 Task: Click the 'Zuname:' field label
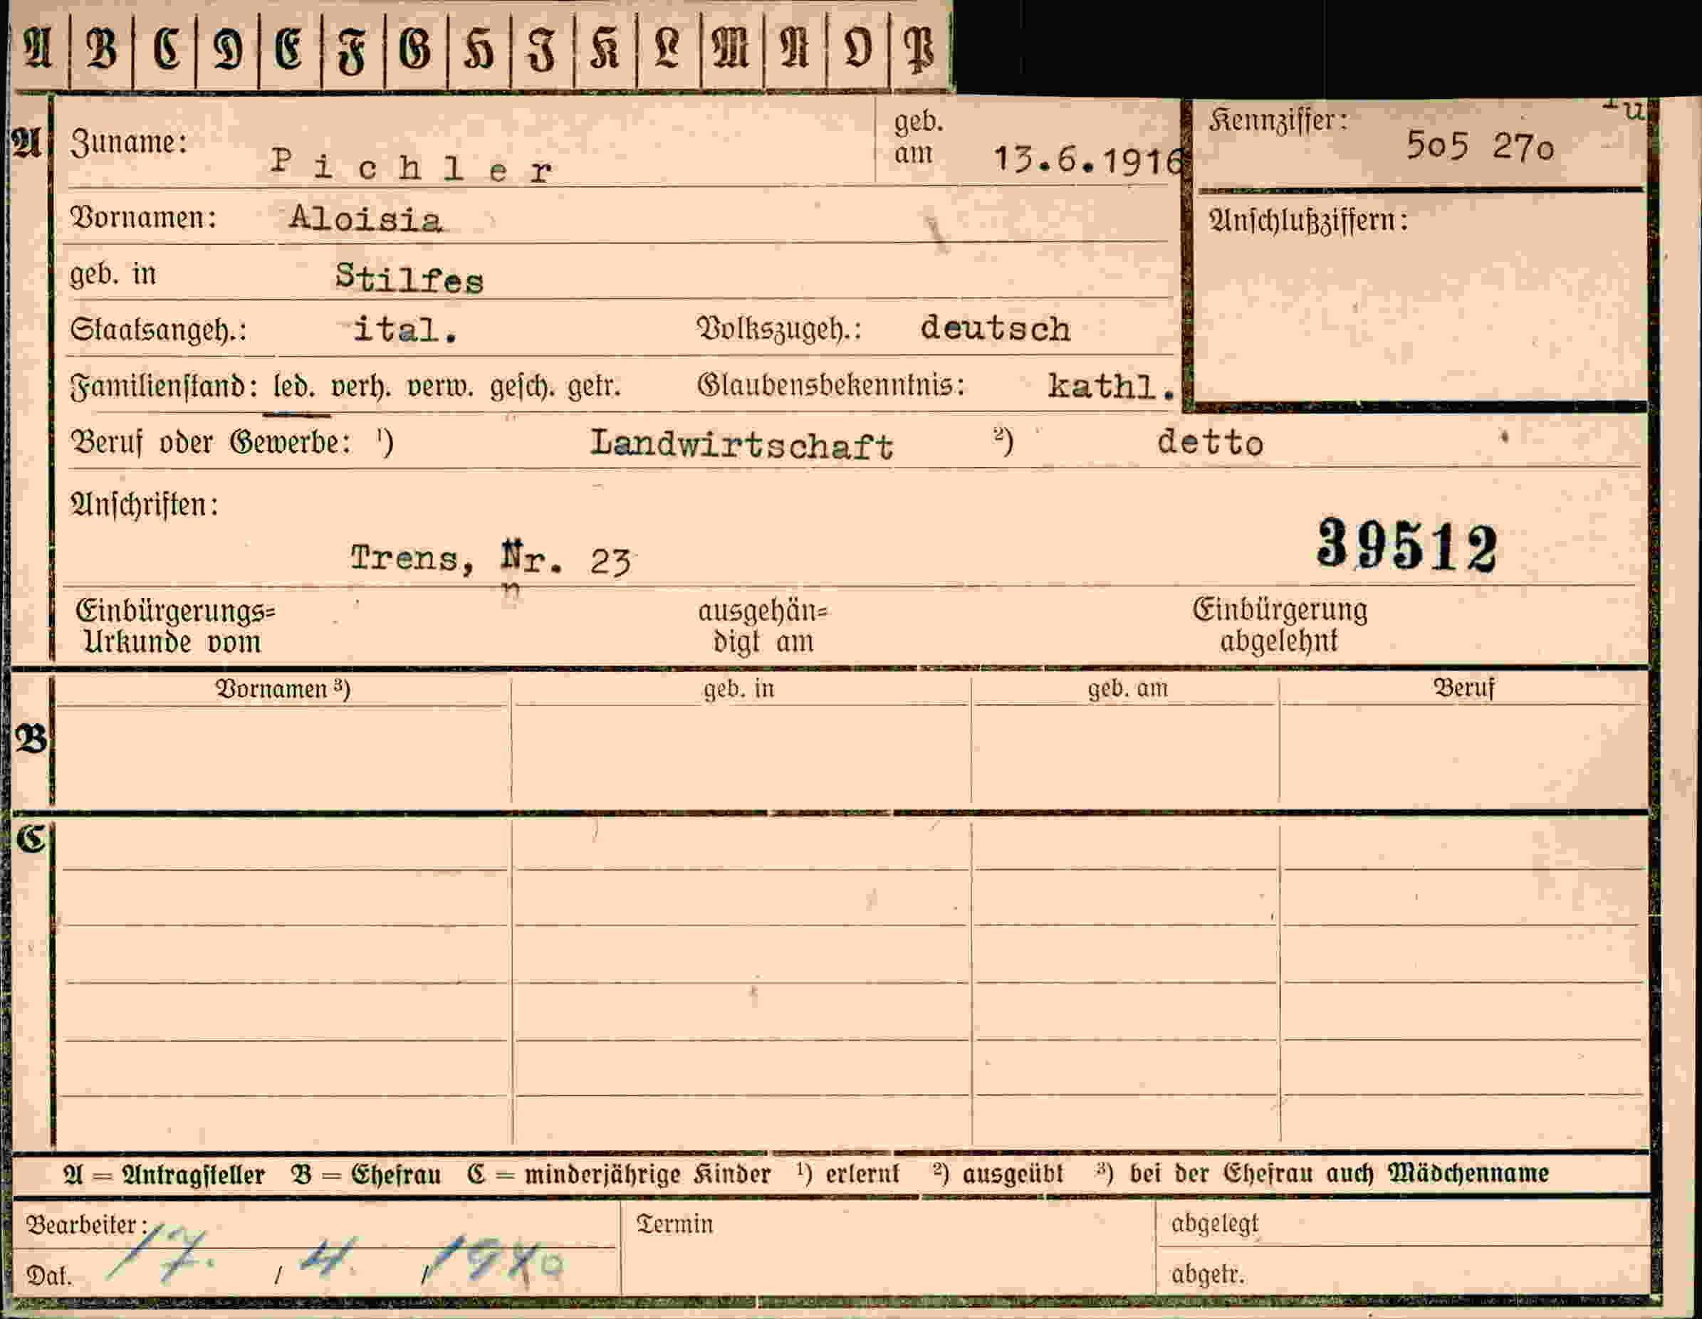(x=129, y=142)
